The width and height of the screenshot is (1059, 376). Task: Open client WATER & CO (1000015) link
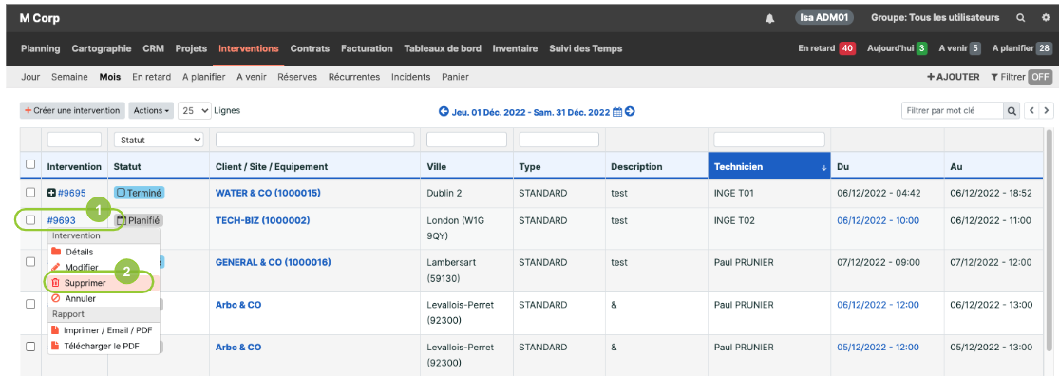(268, 193)
